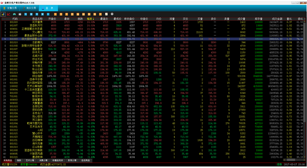Select the 消费众筹 bottom tab
The height and width of the screenshot is (168, 307).
click(43, 161)
